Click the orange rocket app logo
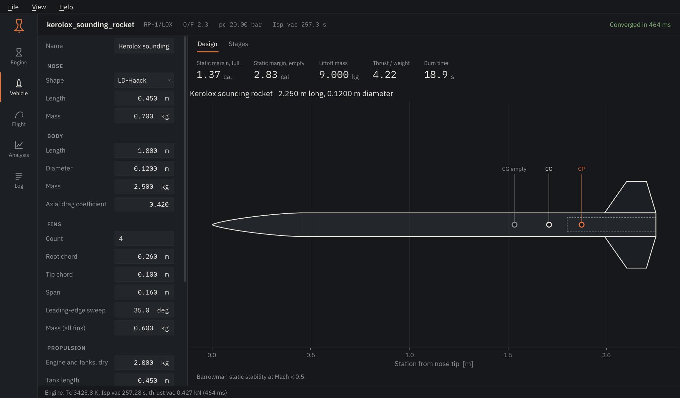This screenshot has height=398, width=680. [x=19, y=26]
